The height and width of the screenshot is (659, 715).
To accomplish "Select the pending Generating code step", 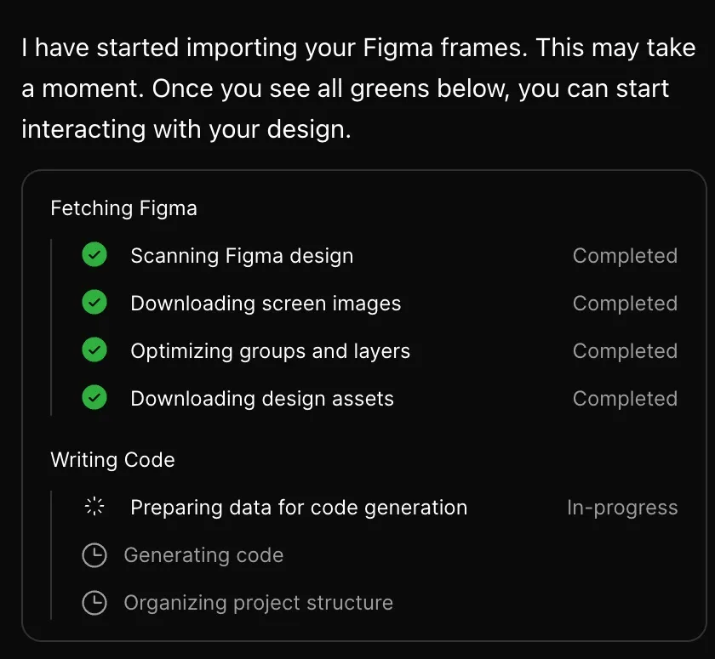I will pyautogui.click(x=203, y=555).
